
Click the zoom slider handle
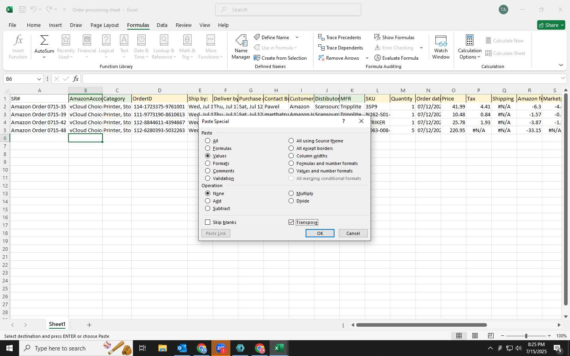[526, 336]
